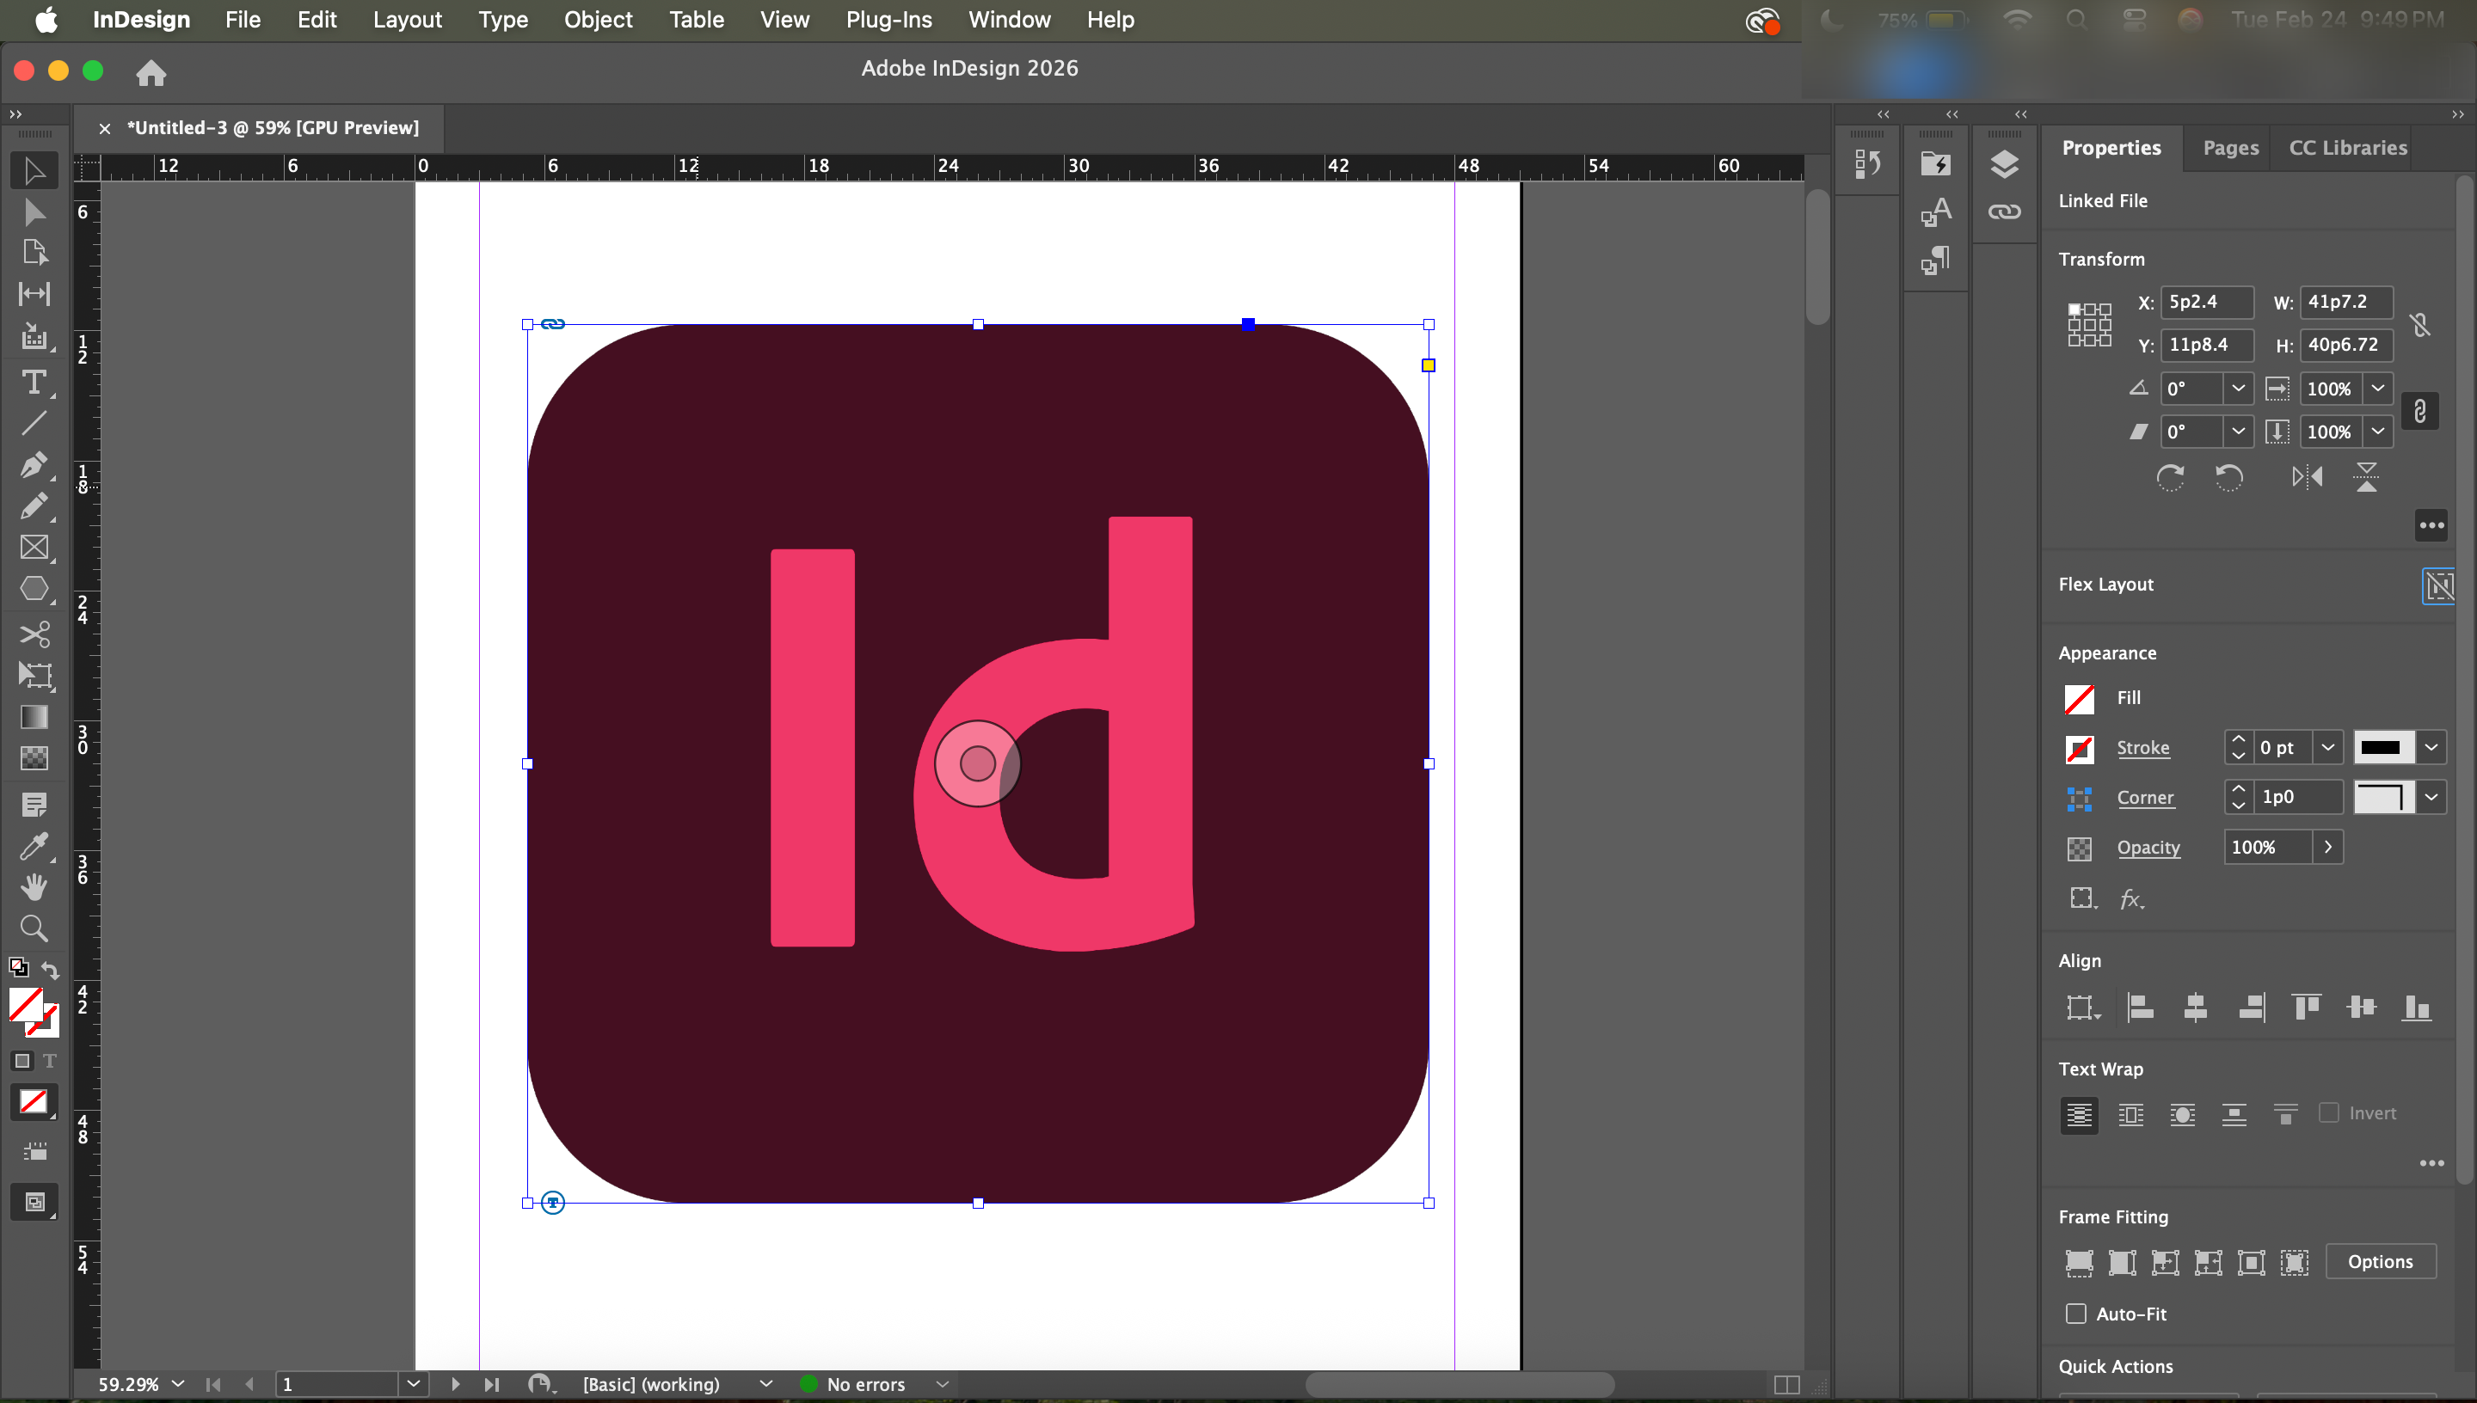Click the Flip Horizontal icon
The width and height of the screenshot is (2477, 1403).
(x=2307, y=477)
